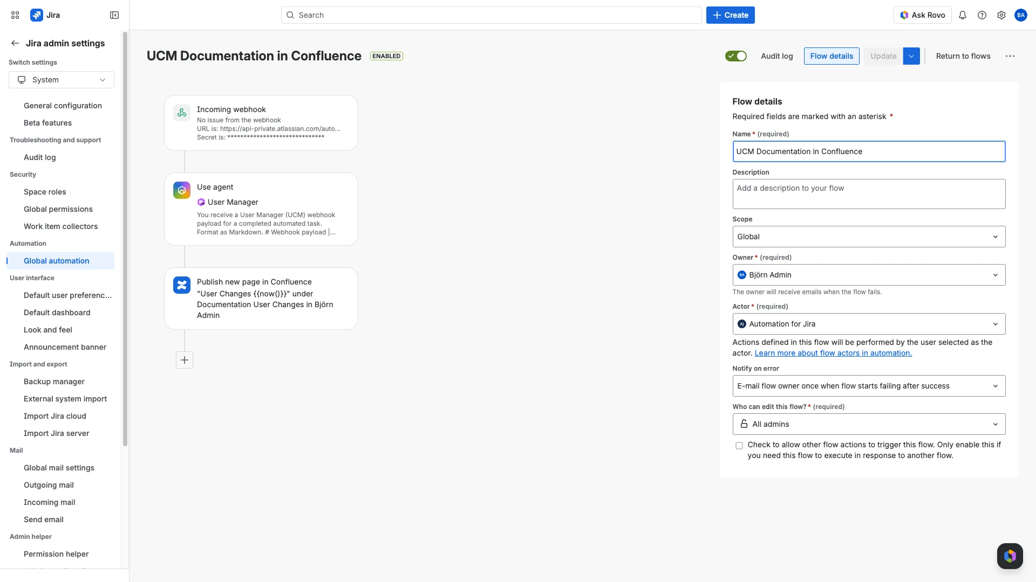Open Send email page
The width and height of the screenshot is (1036, 582).
43,519
